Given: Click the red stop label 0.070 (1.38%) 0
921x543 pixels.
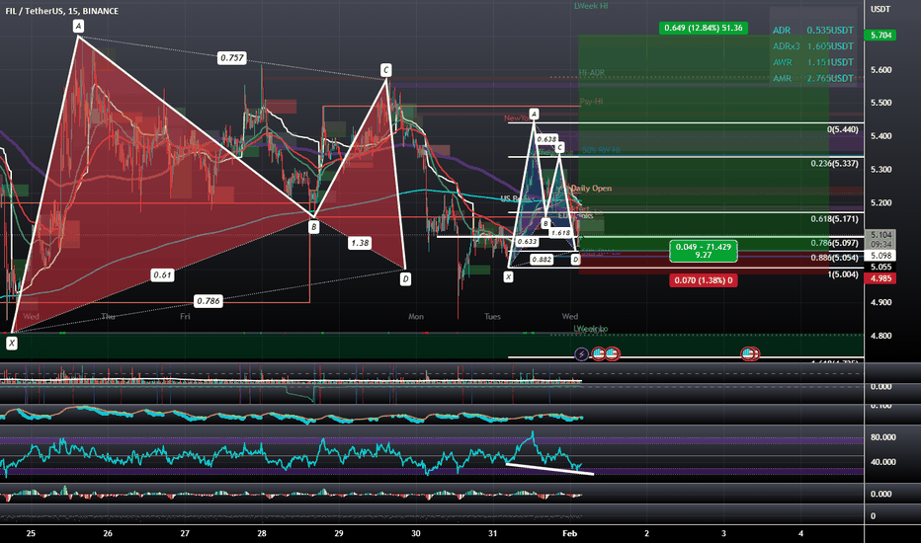Looking at the screenshot, I should pyautogui.click(x=703, y=280).
